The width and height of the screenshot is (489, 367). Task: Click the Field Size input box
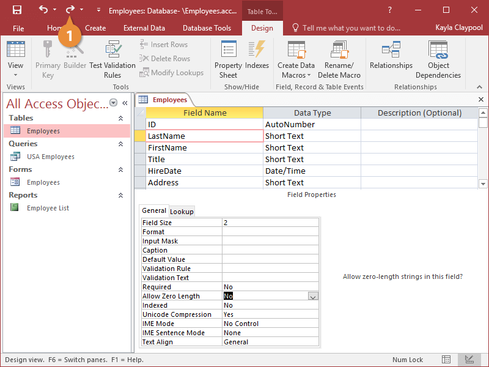coord(270,223)
